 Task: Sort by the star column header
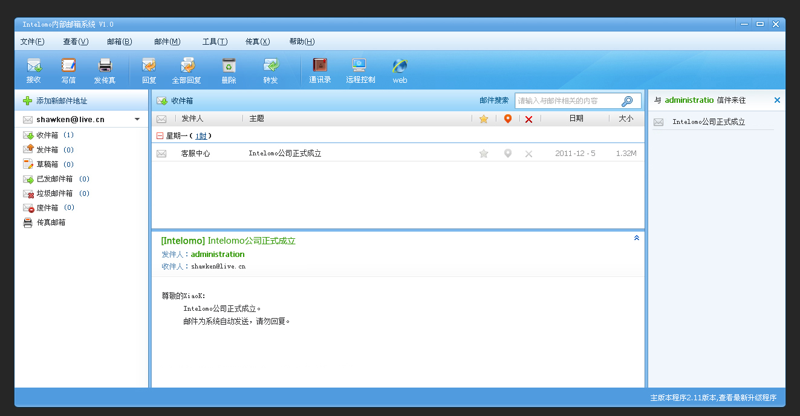click(484, 119)
